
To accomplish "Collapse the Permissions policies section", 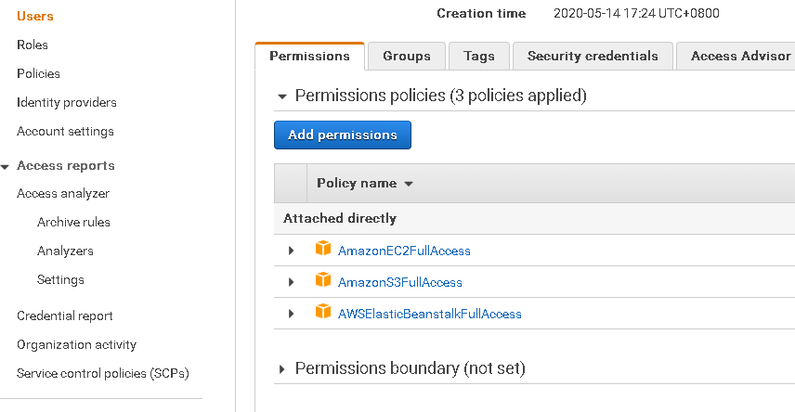I will coord(282,97).
